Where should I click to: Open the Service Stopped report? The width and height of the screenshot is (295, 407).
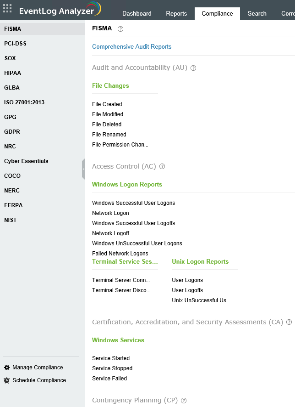[112, 368]
